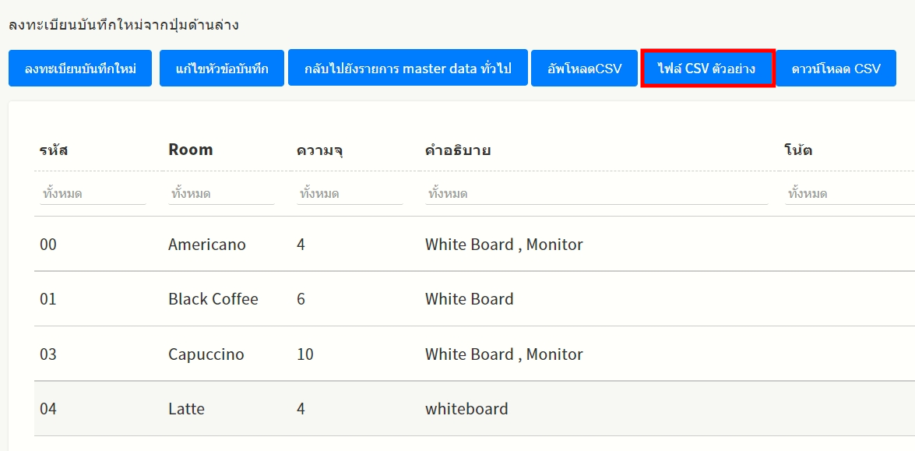Focus the filter field under รหัส
The height and width of the screenshot is (451, 915).
click(x=93, y=193)
